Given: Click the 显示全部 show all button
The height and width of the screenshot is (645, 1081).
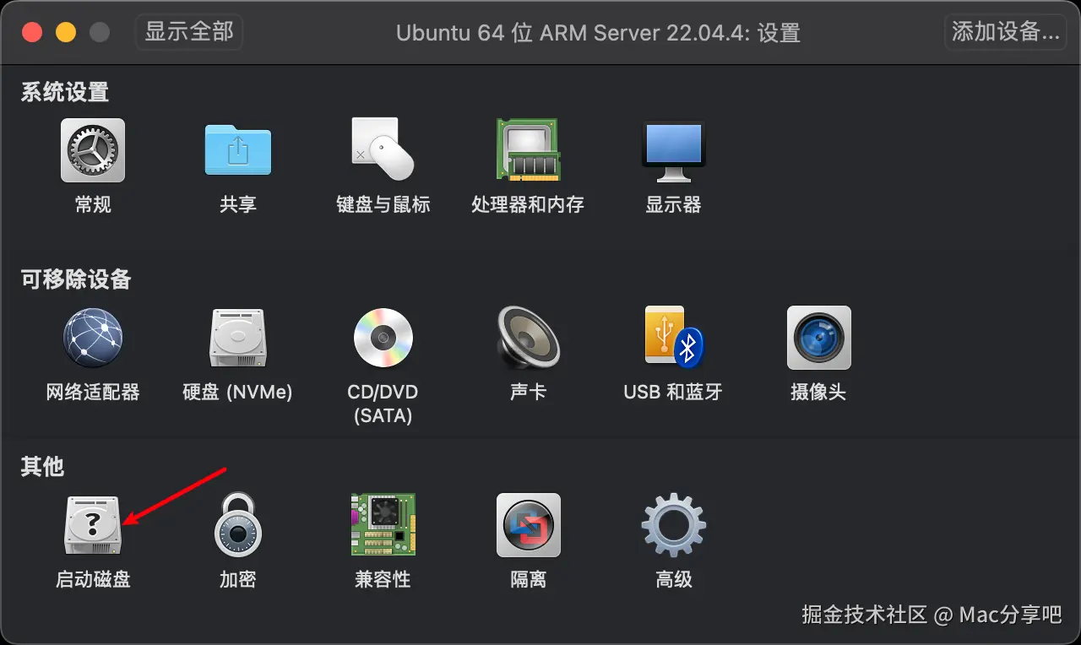Looking at the screenshot, I should [189, 32].
